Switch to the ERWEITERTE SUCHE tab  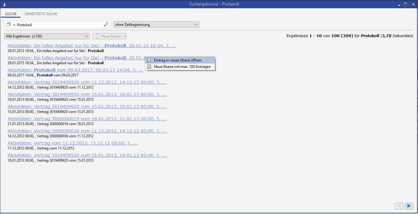click(41, 14)
